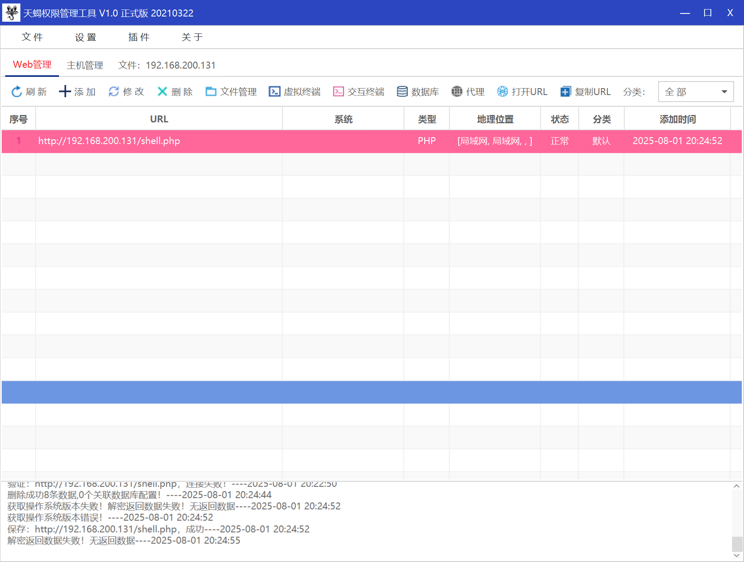
Task: Sort by the 类型 column header
Action: point(427,119)
